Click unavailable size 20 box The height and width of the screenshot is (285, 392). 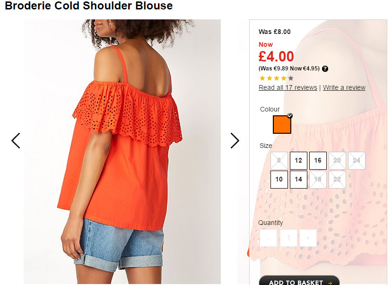point(337,161)
